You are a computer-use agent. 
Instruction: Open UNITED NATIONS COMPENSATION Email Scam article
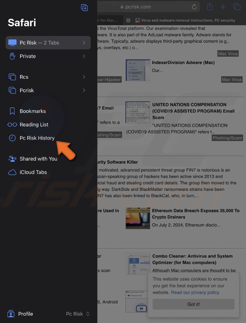[x=193, y=111]
